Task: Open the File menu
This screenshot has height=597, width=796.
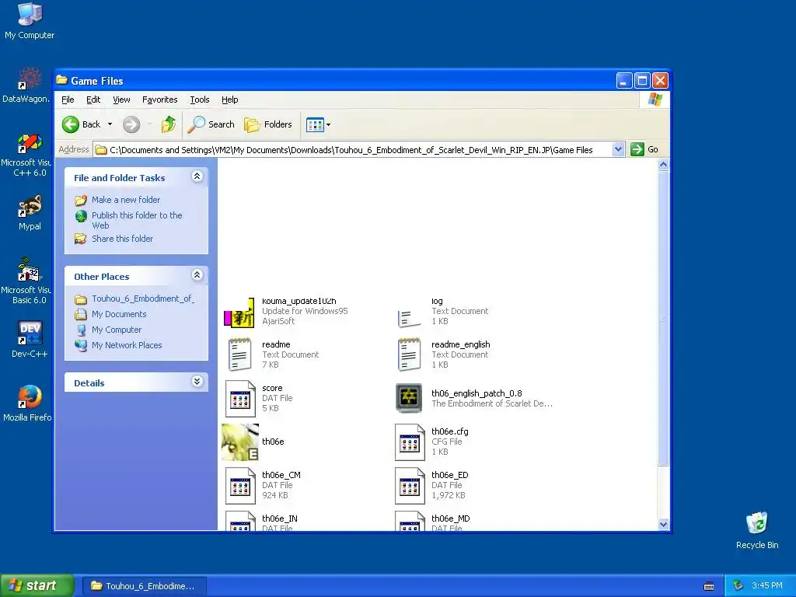Action: coord(68,99)
